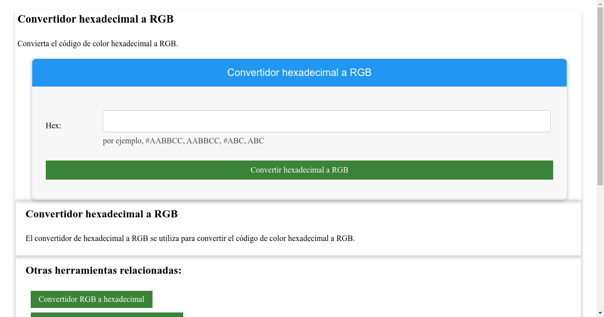Click the partially visible green button below
Image resolution: width=604 pixels, height=317 pixels.
tap(106, 315)
